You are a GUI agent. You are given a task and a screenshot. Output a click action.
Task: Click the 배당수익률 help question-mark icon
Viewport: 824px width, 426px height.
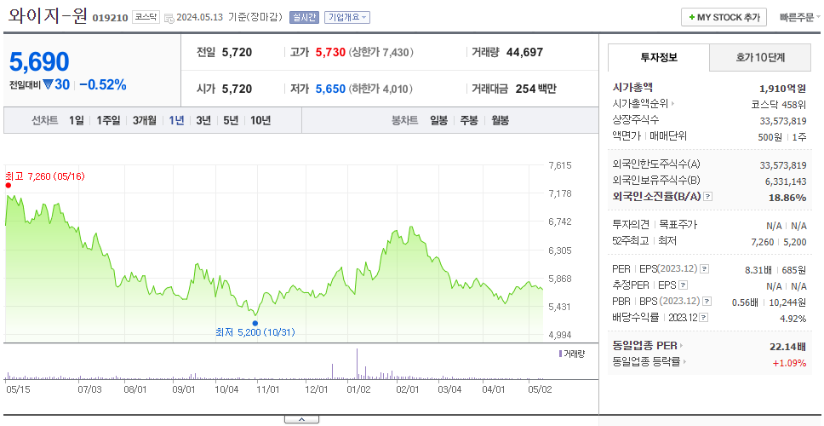pyautogui.click(x=704, y=318)
